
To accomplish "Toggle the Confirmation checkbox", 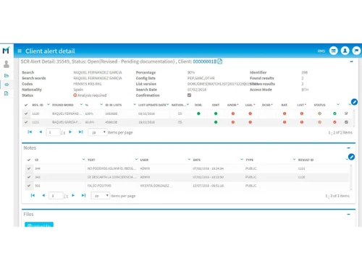I will coord(190,95).
